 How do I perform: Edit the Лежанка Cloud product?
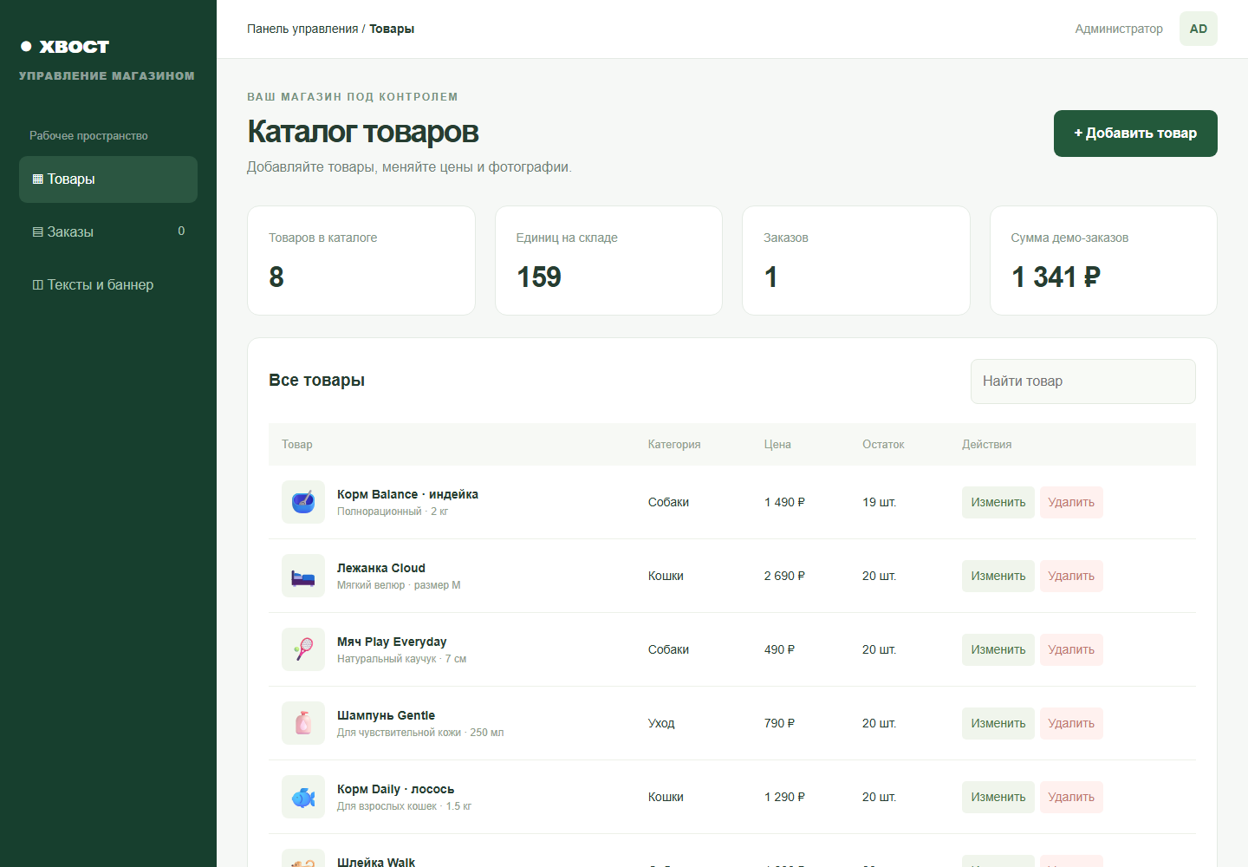(998, 576)
